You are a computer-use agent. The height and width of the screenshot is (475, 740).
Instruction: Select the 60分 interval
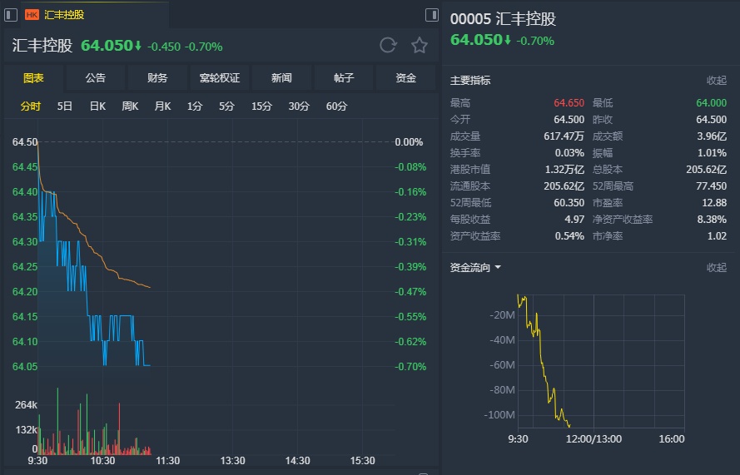[x=336, y=106]
